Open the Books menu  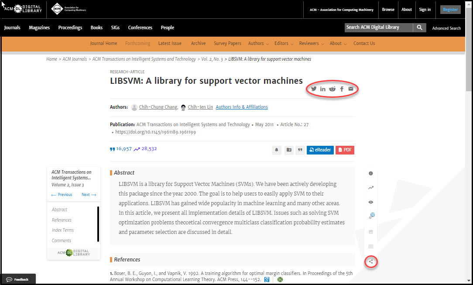(96, 27)
